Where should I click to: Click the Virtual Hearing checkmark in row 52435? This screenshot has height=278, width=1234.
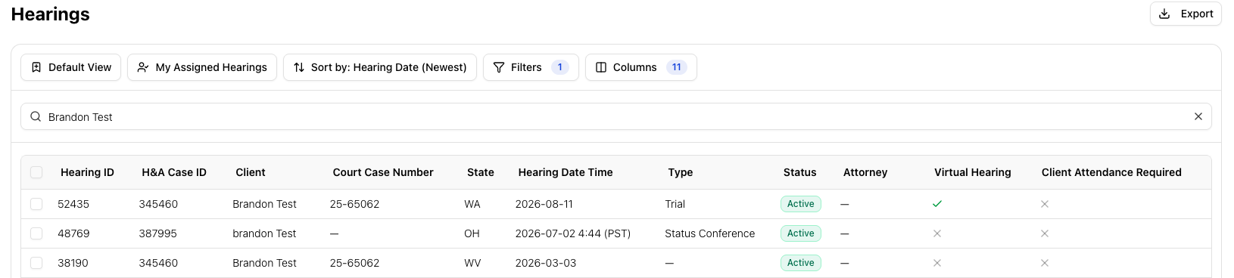[937, 204]
